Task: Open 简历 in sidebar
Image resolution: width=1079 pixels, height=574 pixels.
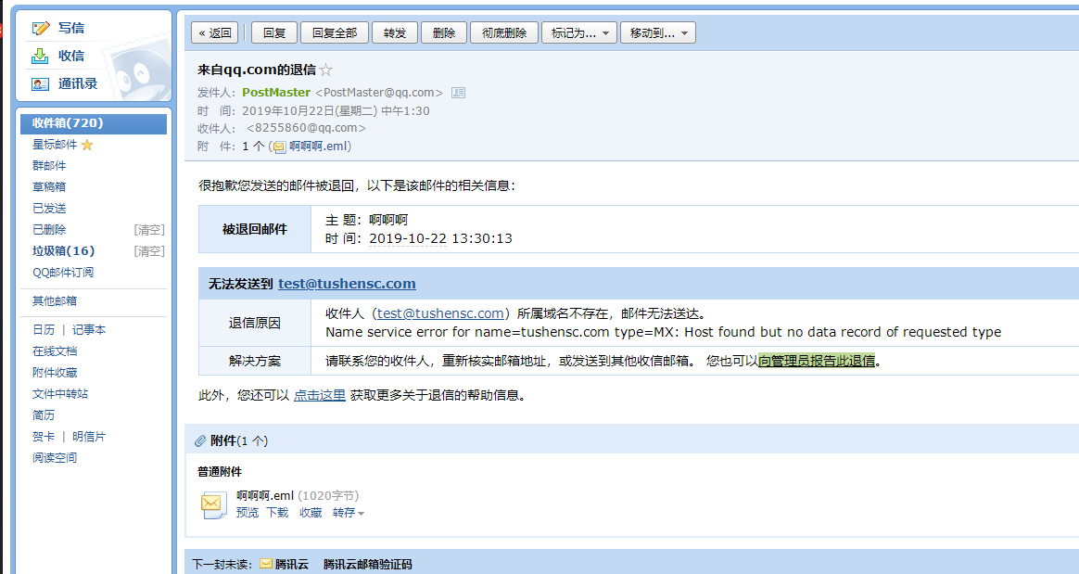Action: [x=44, y=415]
